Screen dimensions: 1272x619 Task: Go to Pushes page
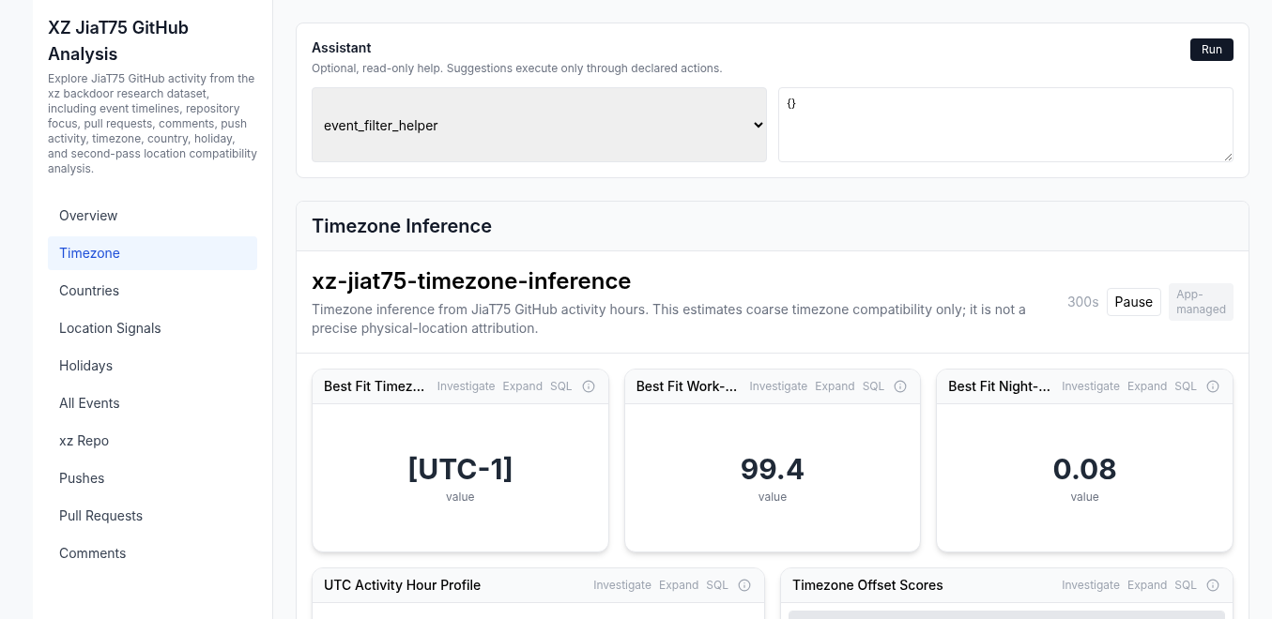[152, 478]
